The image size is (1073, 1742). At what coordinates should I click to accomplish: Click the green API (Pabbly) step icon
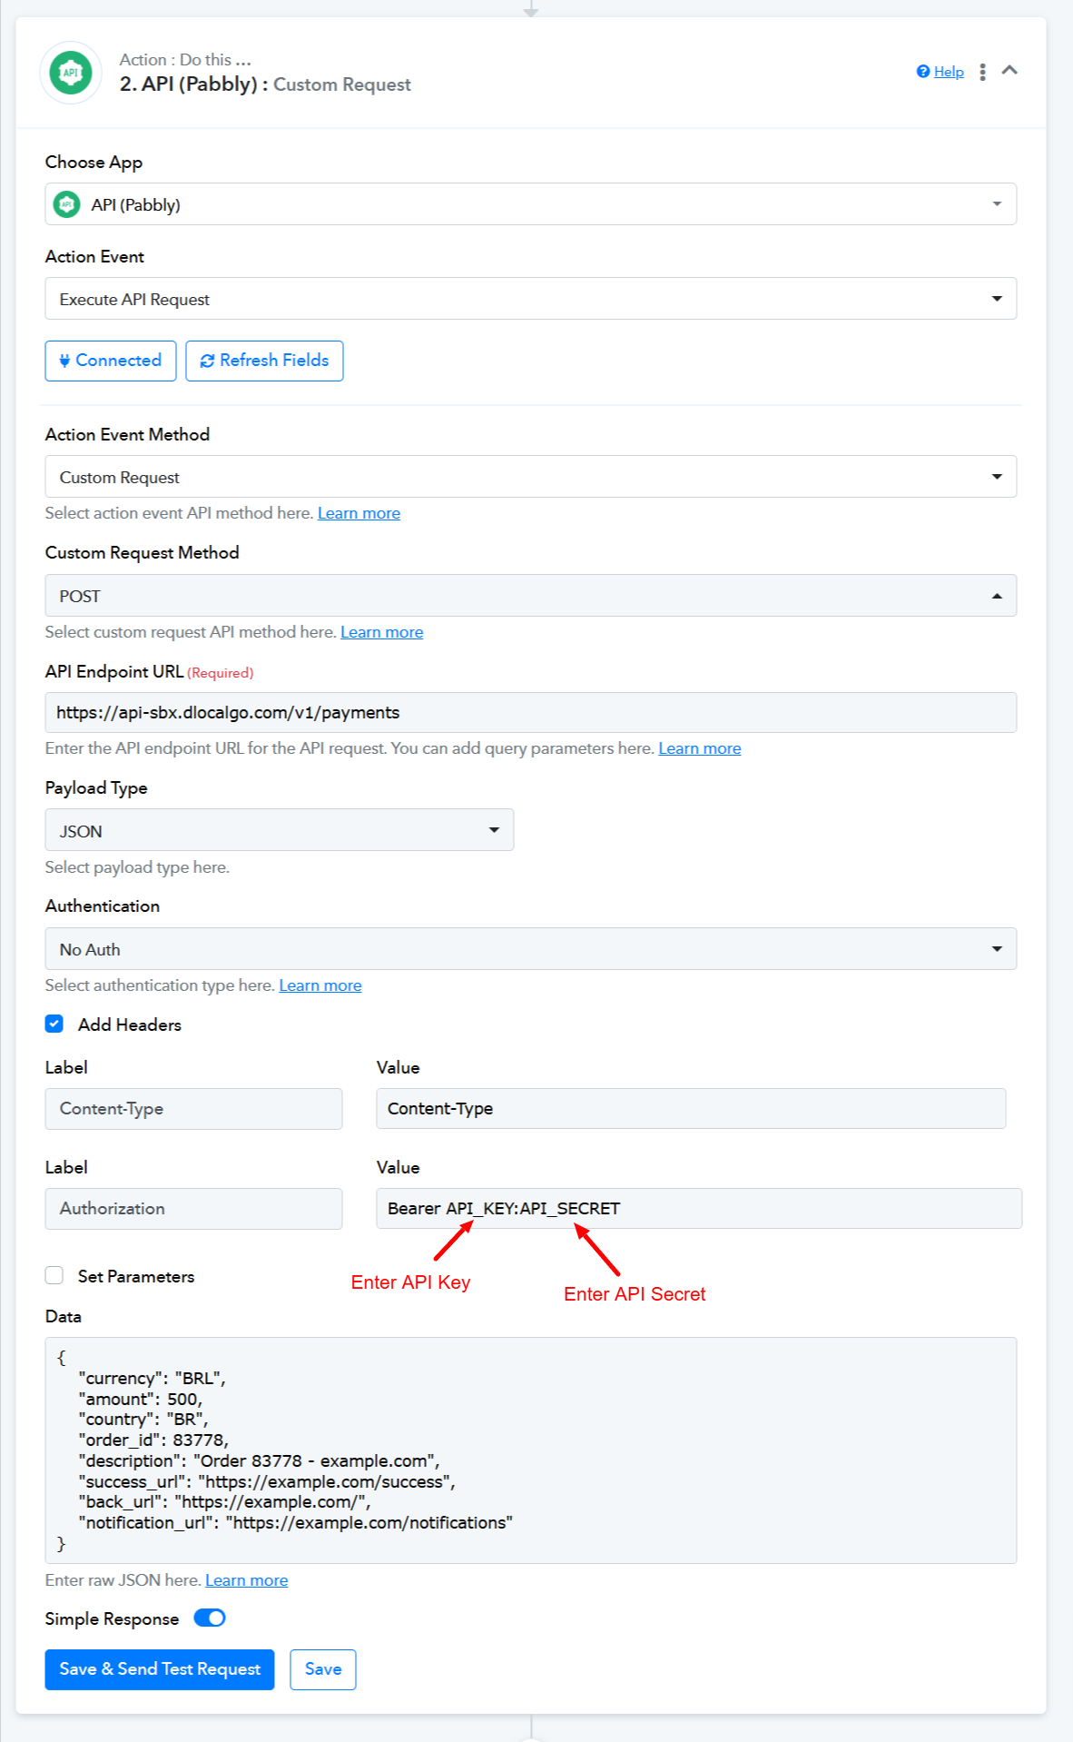tap(71, 73)
